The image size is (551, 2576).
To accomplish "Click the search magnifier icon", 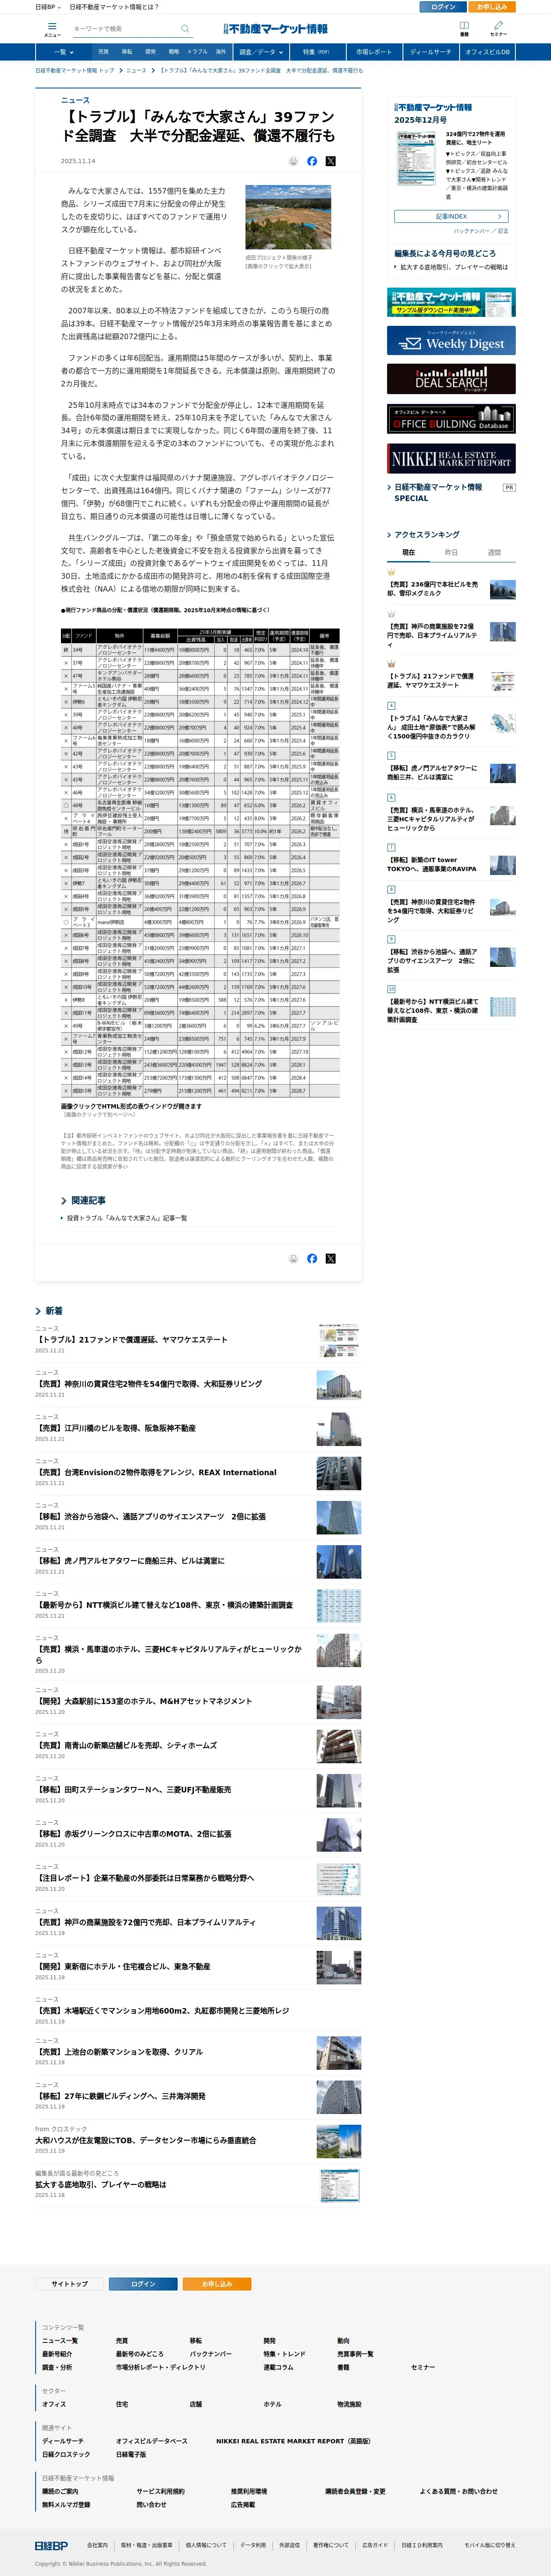I will (184, 29).
